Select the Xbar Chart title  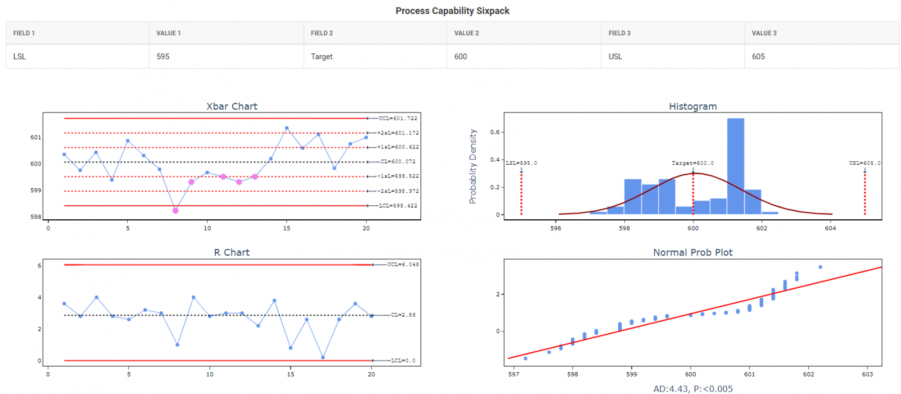click(x=232, y=106)
